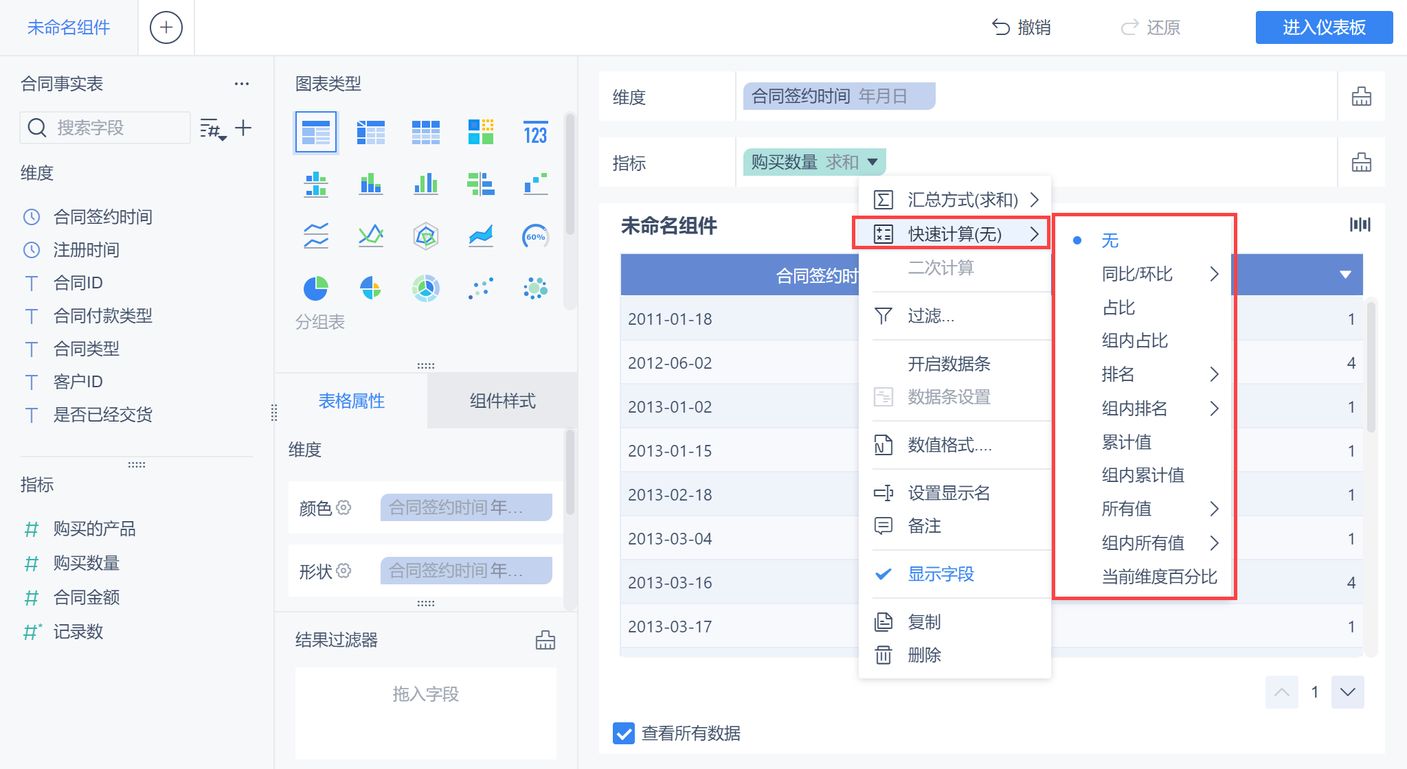The image size is (1407, 769).
Task: Select the gauge 60% chart icon
Action: point(535,236)
